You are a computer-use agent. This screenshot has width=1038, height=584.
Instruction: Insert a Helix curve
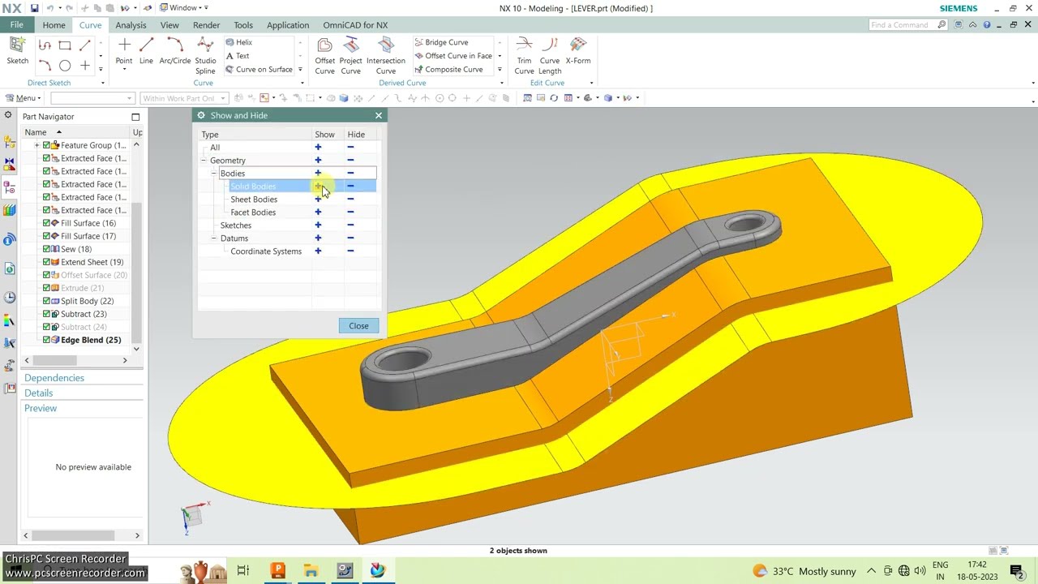tap(238, 42)
